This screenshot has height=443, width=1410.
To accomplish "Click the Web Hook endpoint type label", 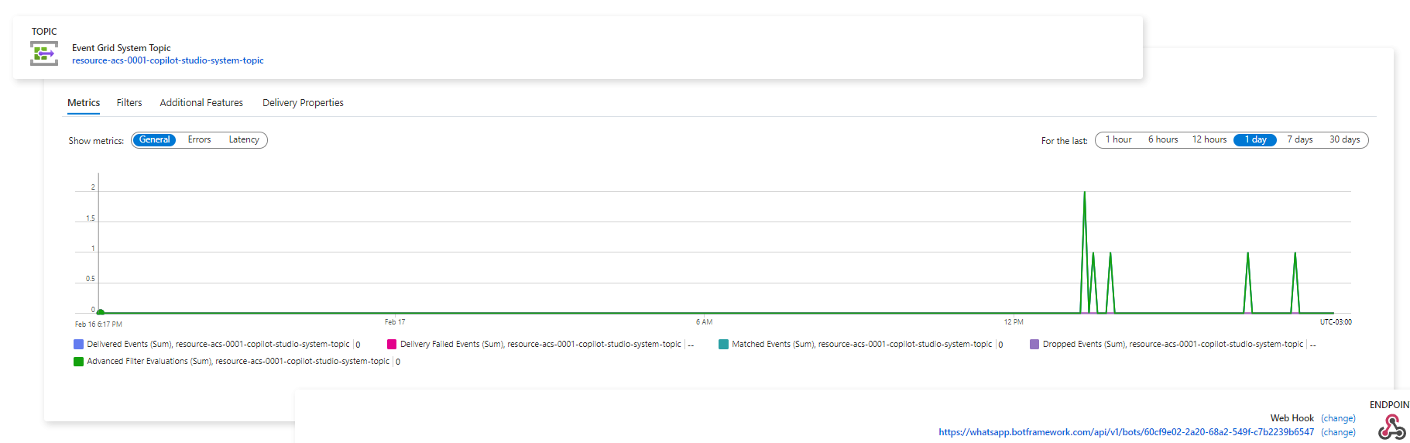I will (x=1292, y=418).
